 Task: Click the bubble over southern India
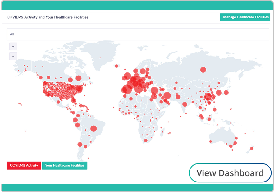[x=185, y=104]
